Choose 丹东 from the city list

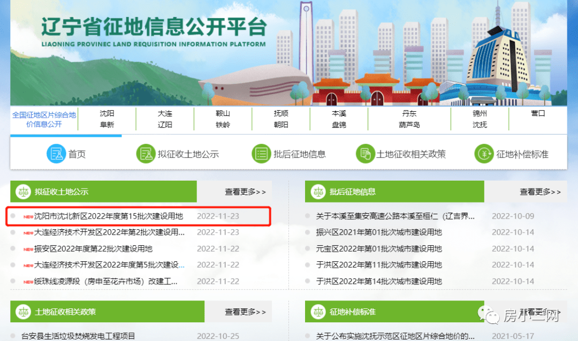409,113
